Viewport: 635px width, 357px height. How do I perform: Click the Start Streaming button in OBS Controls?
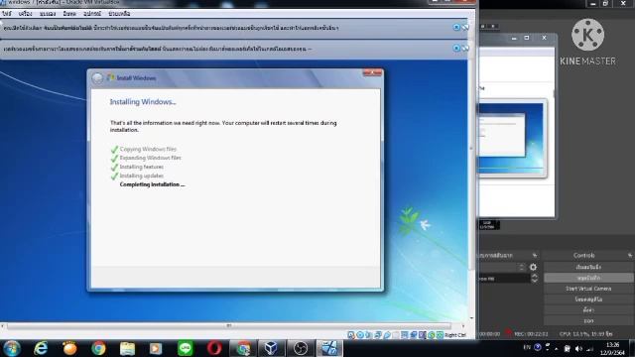pos(588,267)
